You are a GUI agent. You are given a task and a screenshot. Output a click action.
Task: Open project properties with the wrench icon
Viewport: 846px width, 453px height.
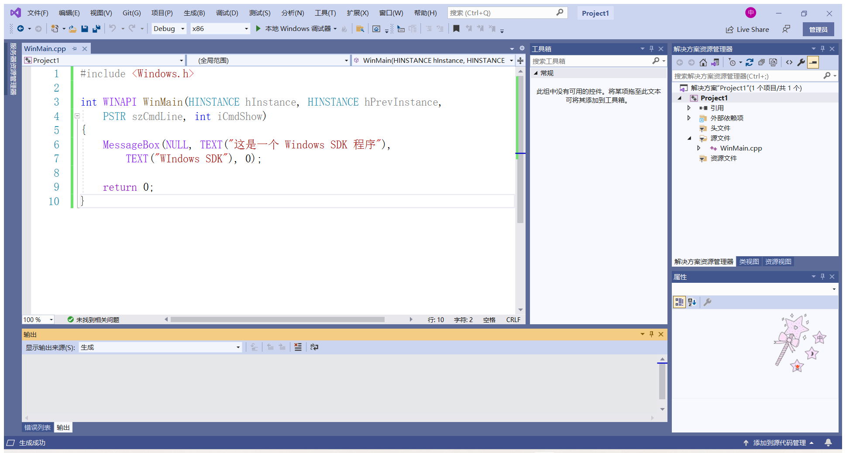pyautogui.click(x=801, y=62)
